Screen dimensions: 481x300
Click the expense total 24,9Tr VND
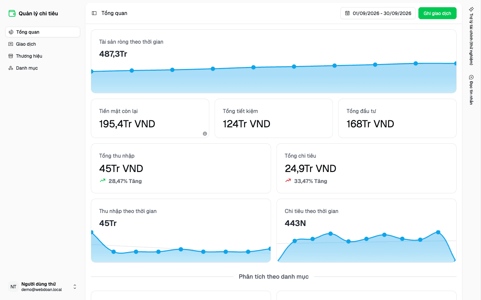pos(311,169)
